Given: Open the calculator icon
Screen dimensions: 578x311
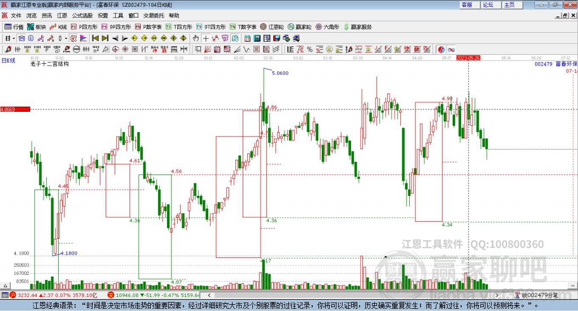Looking at the screenshot, I should 257,38.
